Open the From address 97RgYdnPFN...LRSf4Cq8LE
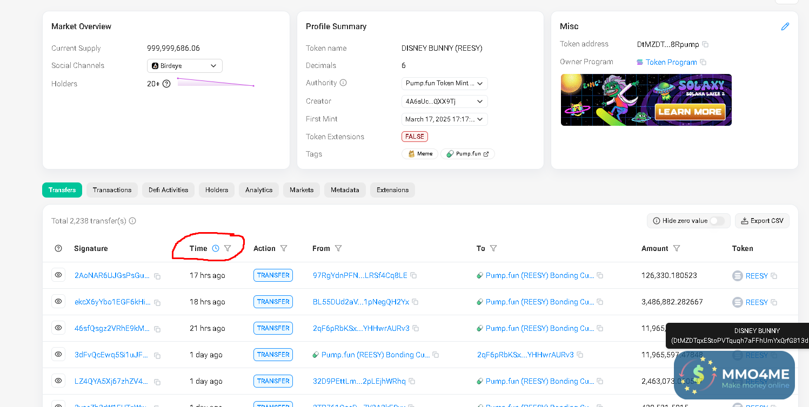 [360, 275]
